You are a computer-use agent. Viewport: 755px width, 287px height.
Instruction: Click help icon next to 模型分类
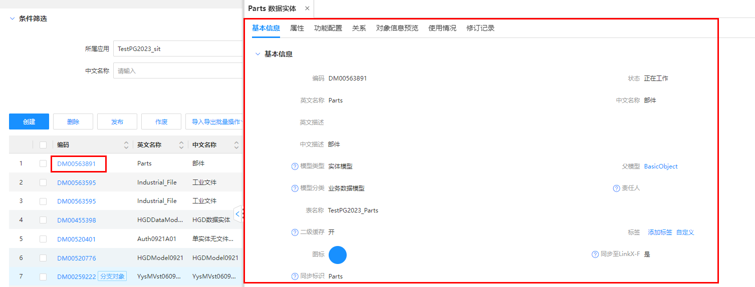click(x=295, y=188)
